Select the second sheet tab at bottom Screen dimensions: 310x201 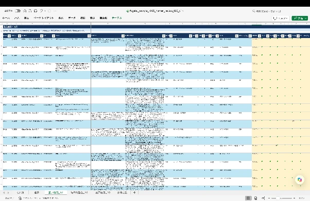[x=37, y=192]
